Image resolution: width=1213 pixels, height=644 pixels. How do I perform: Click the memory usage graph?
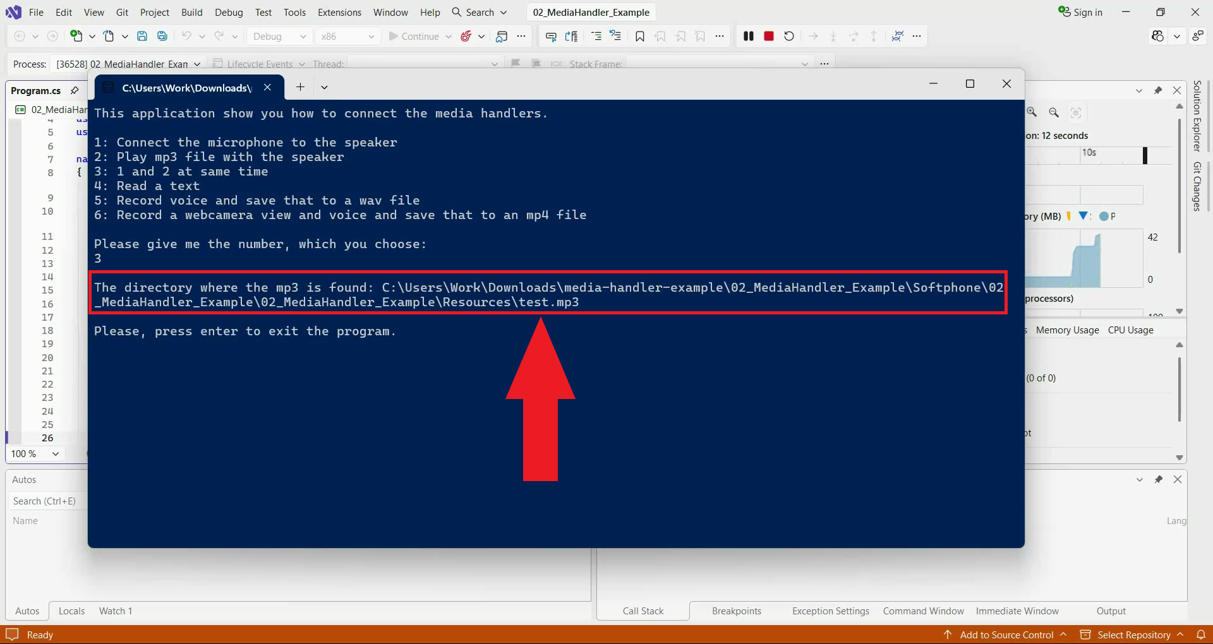(x=1083, y=258)
